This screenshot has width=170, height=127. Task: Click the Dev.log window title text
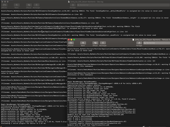click(87, 2)
